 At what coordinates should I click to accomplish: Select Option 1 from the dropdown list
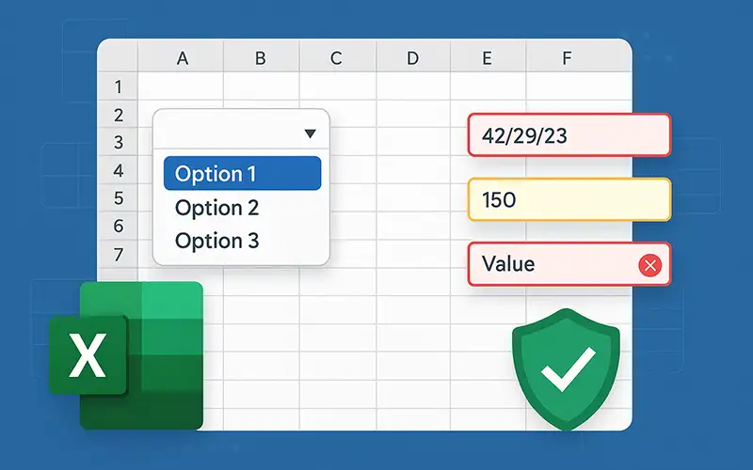242,174
